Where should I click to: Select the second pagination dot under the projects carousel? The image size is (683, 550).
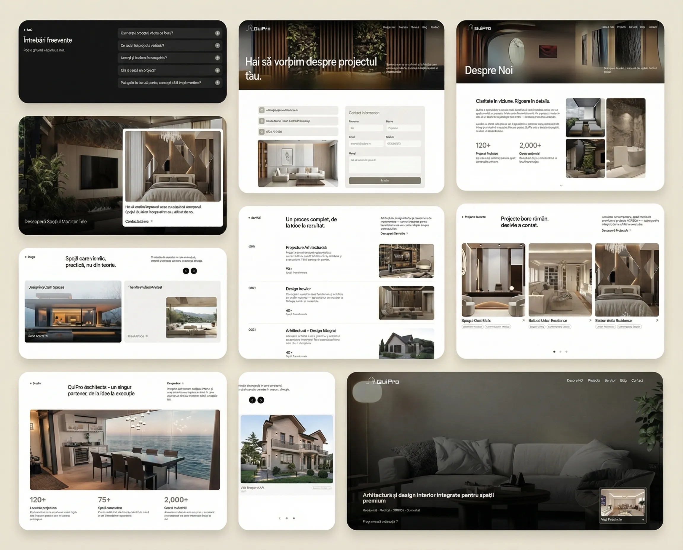click(560, 351)
